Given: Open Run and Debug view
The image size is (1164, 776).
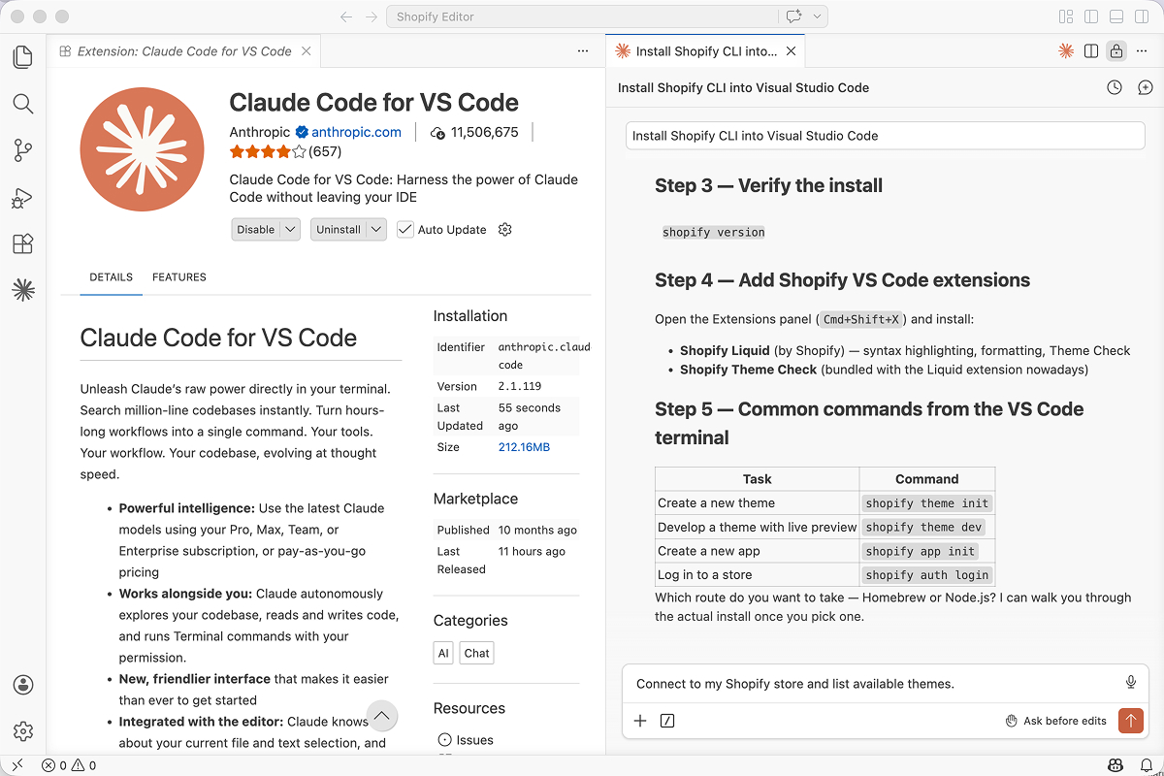Looking at the screenshot, I should (23, 197).
